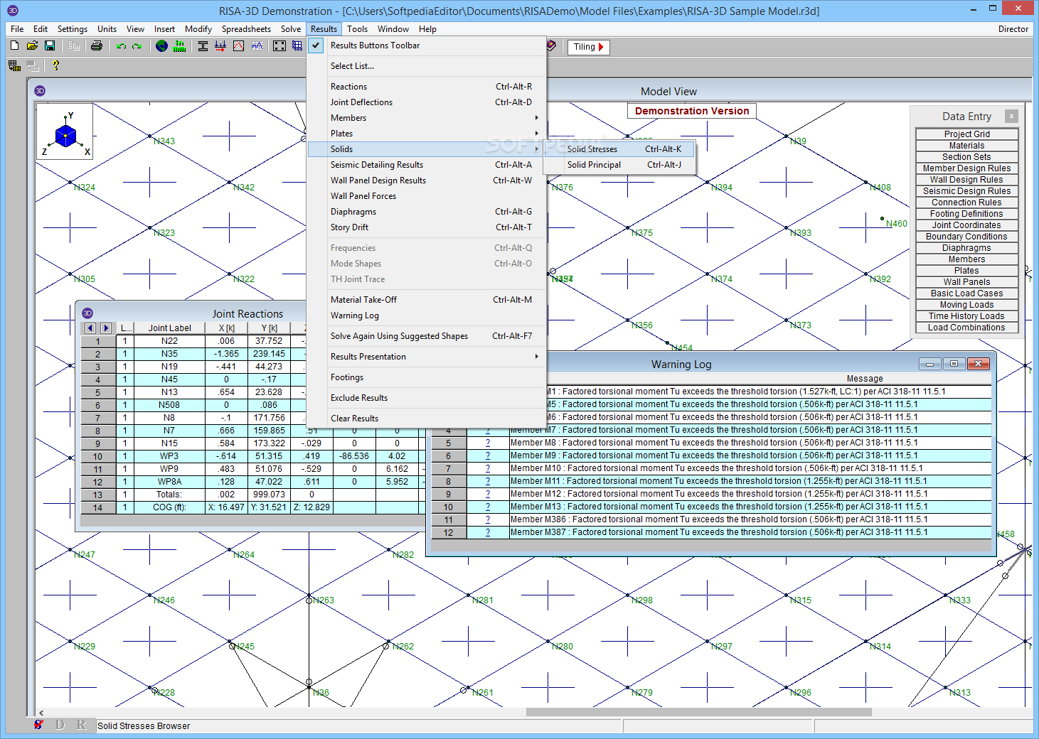Viewport: 1039px width, 739px height.
Task: Select row 10 header in the Warning Log
Action: point(448,507)
